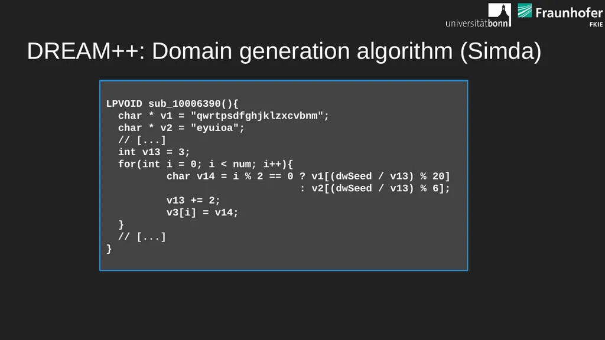Click the ': v2[(dwSeed / v13) % 6];' line
The height and width of the screenshot is (340, 605).
click(x=375, y=188)
